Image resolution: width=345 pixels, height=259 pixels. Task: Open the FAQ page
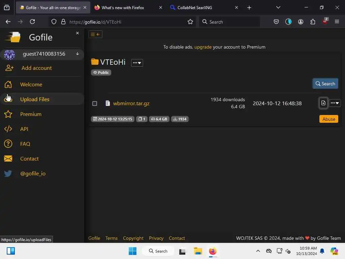(x=25, y=144)
